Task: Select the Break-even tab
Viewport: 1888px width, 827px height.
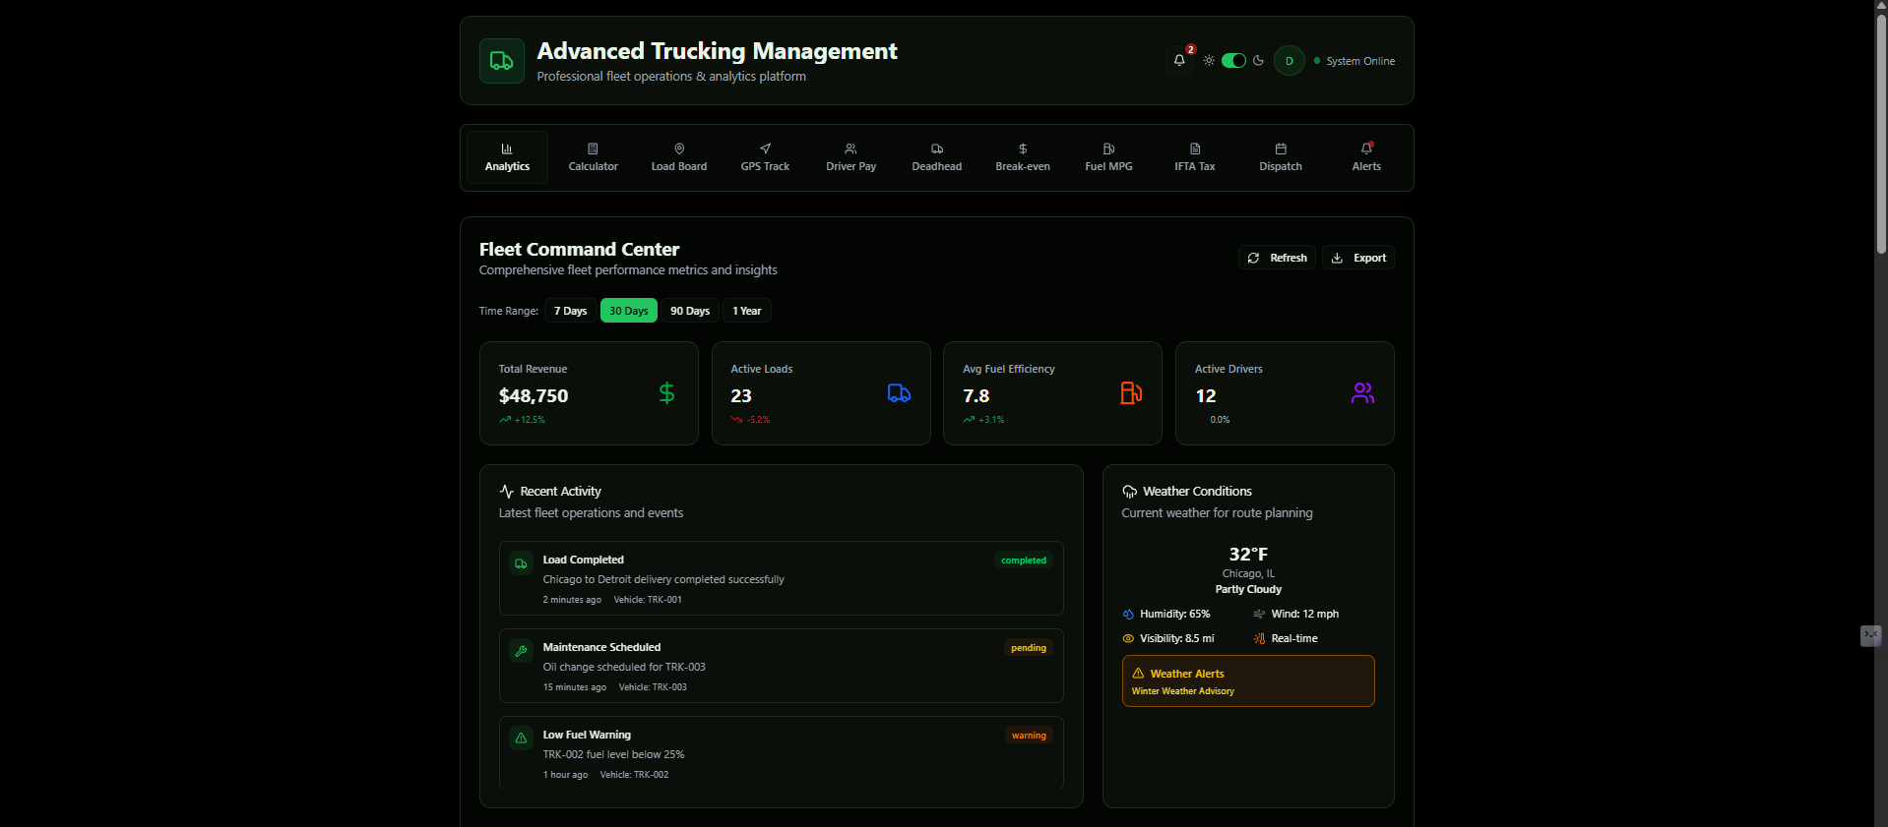Action: point(1023,157)
